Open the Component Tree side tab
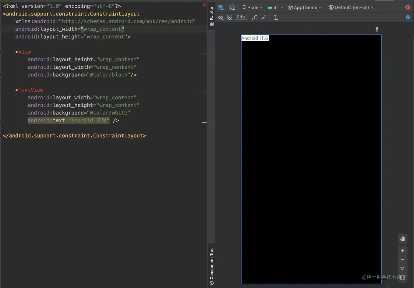 [212, 266]
